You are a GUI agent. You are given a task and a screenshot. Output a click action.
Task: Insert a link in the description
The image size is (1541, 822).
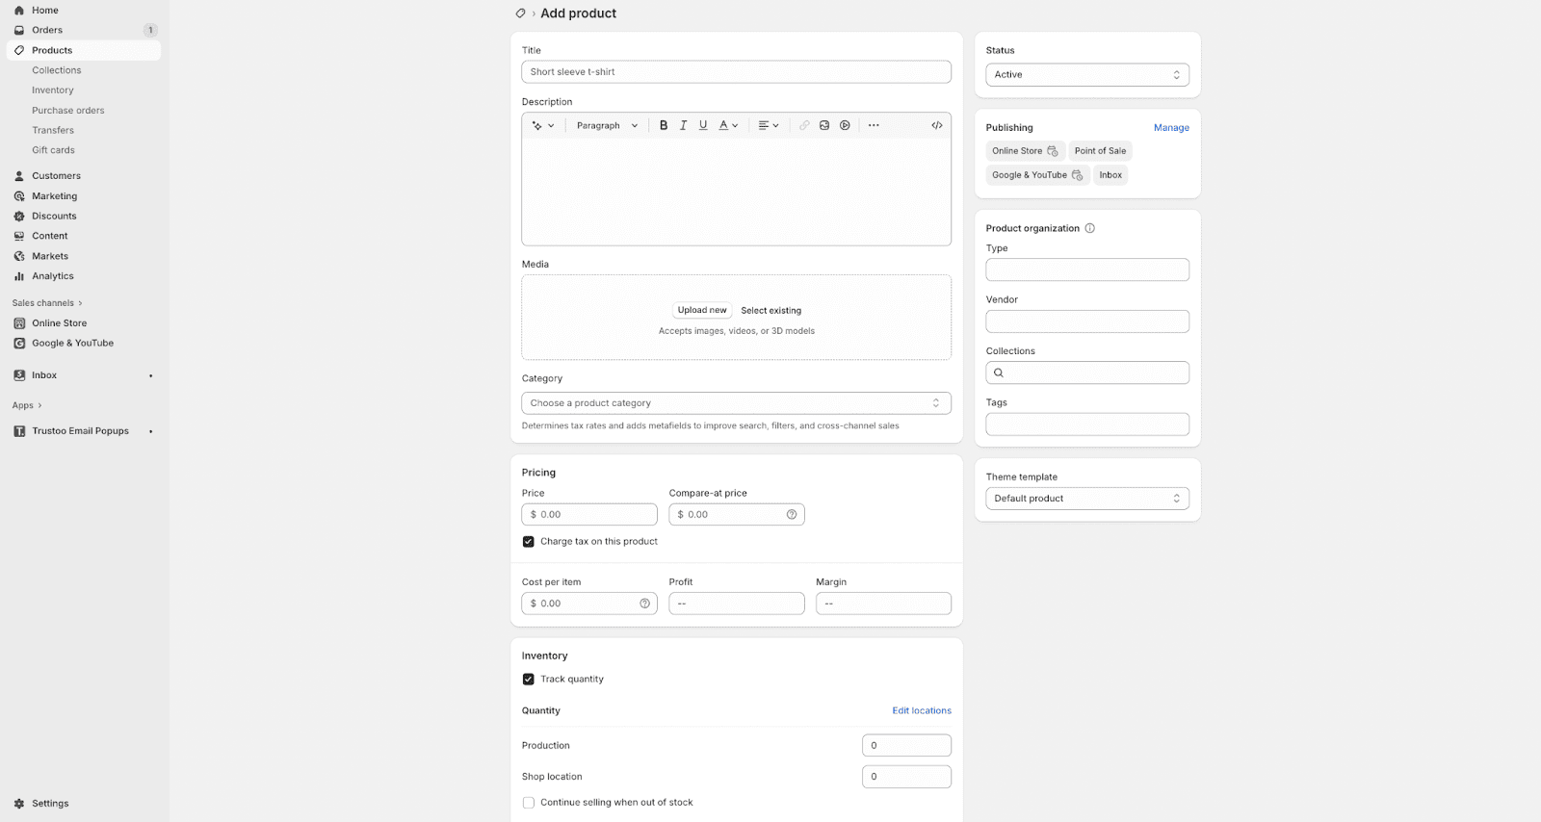coord(804,125)
